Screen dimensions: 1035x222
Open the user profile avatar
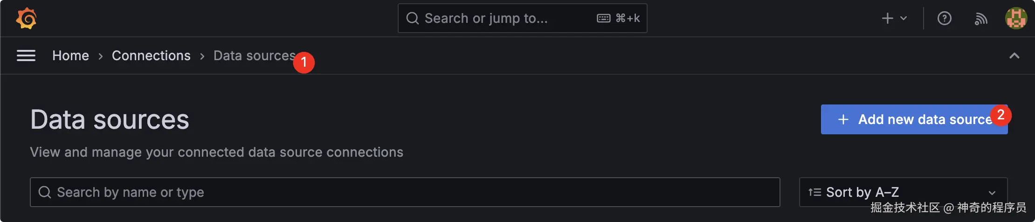[1016, 19]
